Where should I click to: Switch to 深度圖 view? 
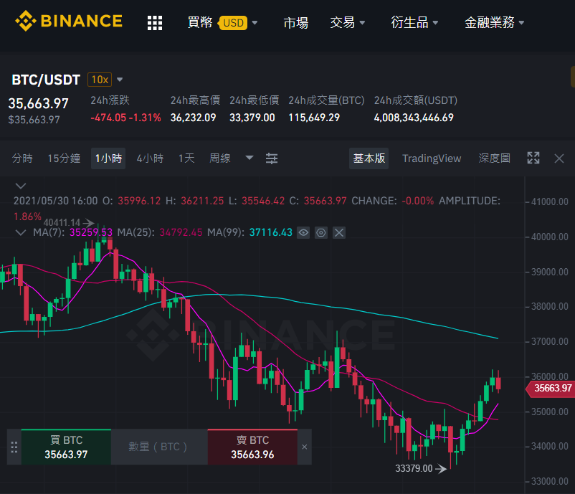[494, 158]
